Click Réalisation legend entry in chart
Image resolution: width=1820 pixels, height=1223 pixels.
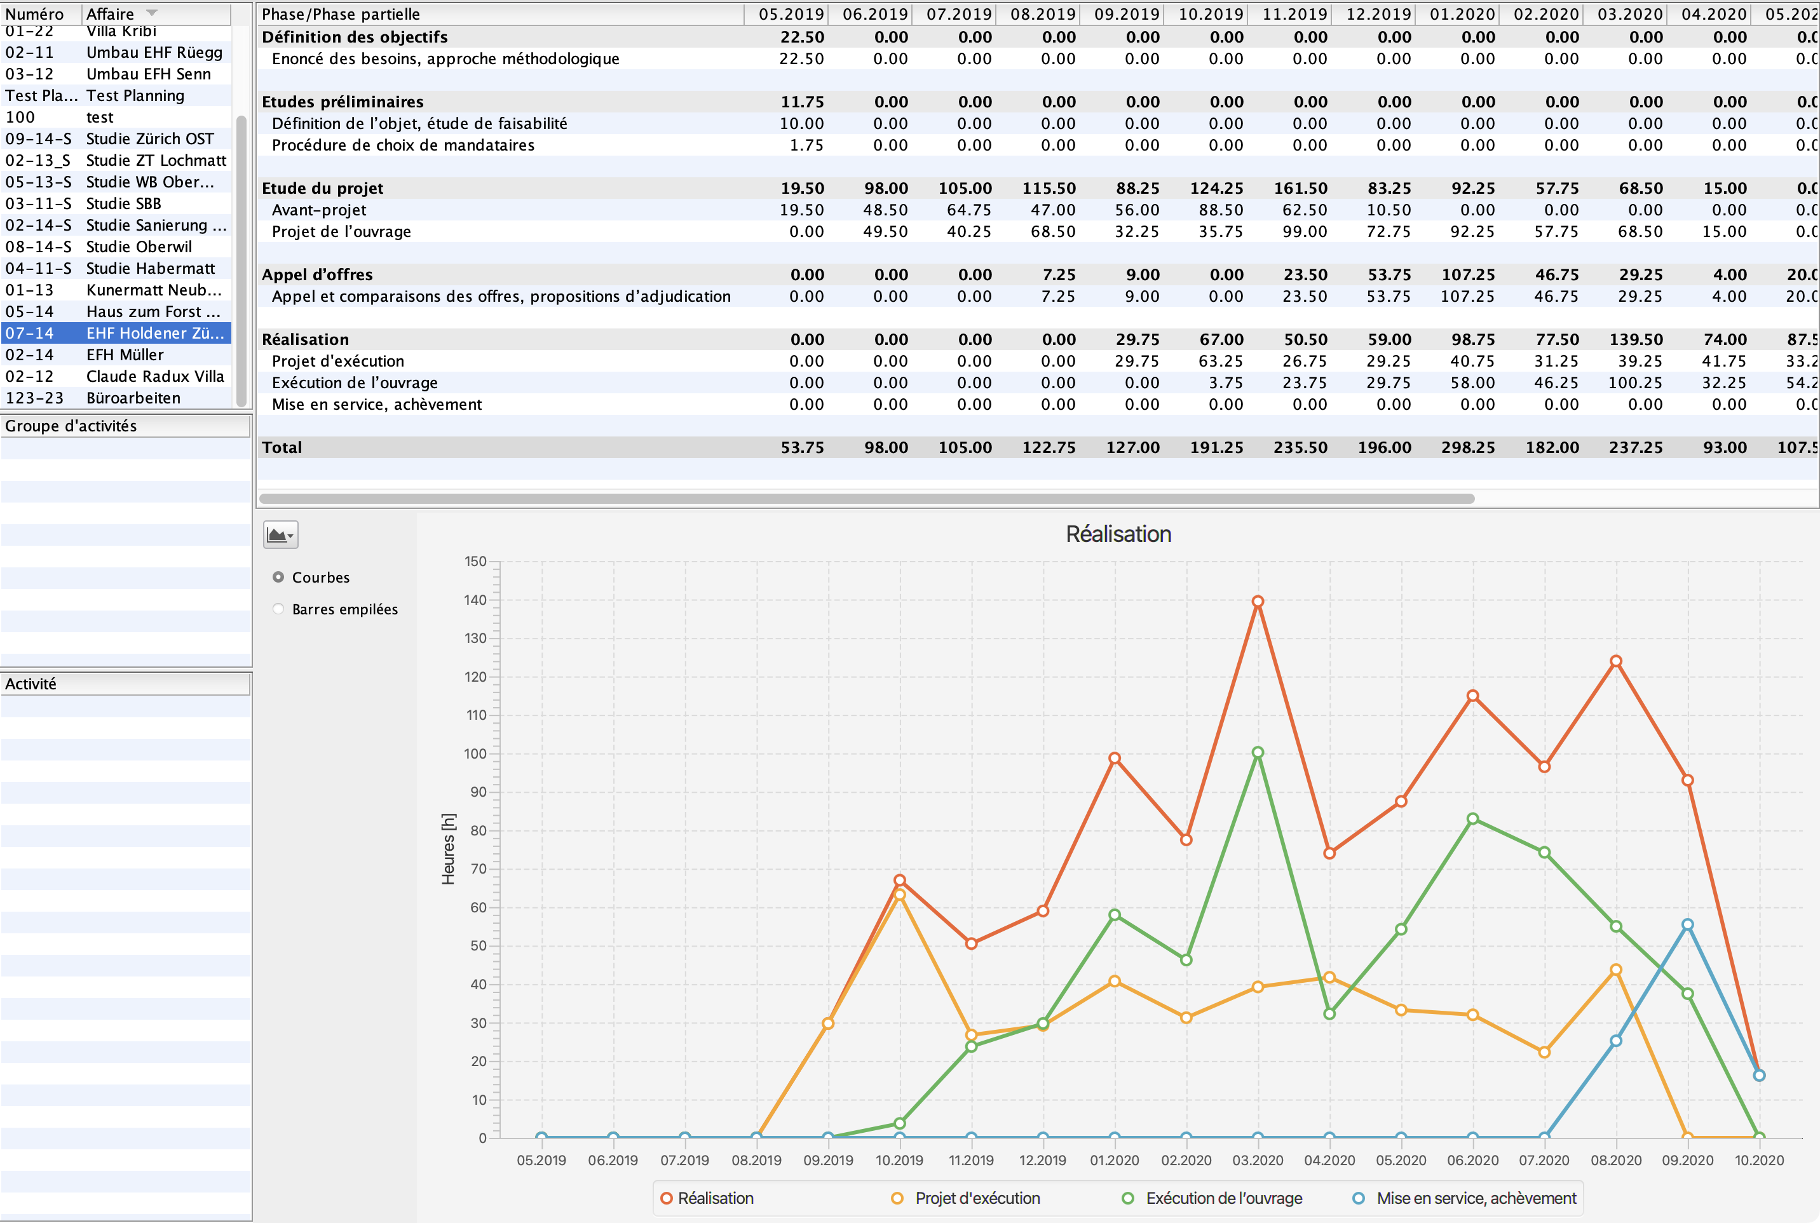coord(707,1198)
